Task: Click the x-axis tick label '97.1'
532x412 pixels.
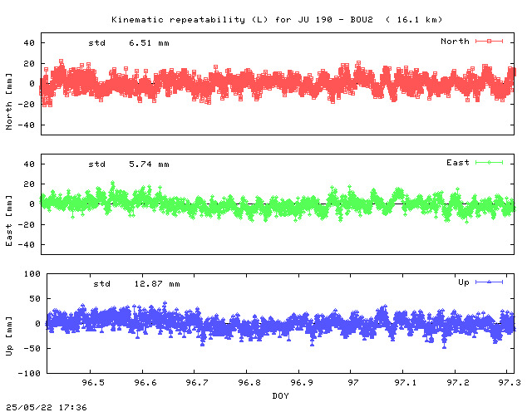Action: [406, 382]
